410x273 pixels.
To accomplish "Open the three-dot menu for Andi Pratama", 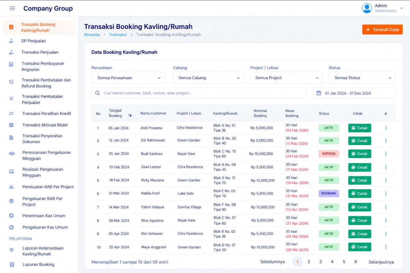I will point(386,128).
